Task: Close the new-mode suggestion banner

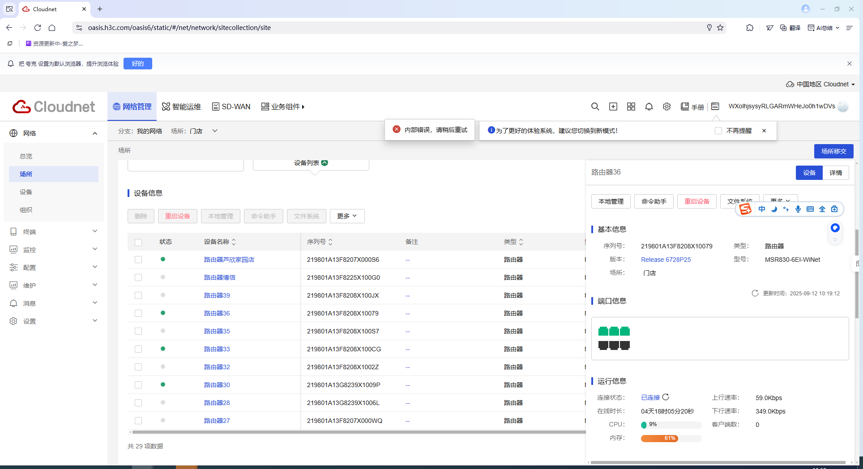Action: [x=764, y=131]
